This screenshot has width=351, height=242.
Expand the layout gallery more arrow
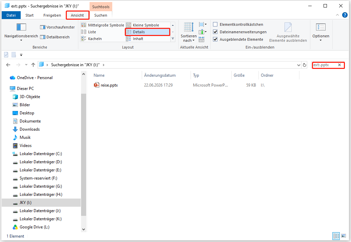click(x=173, y=39)
